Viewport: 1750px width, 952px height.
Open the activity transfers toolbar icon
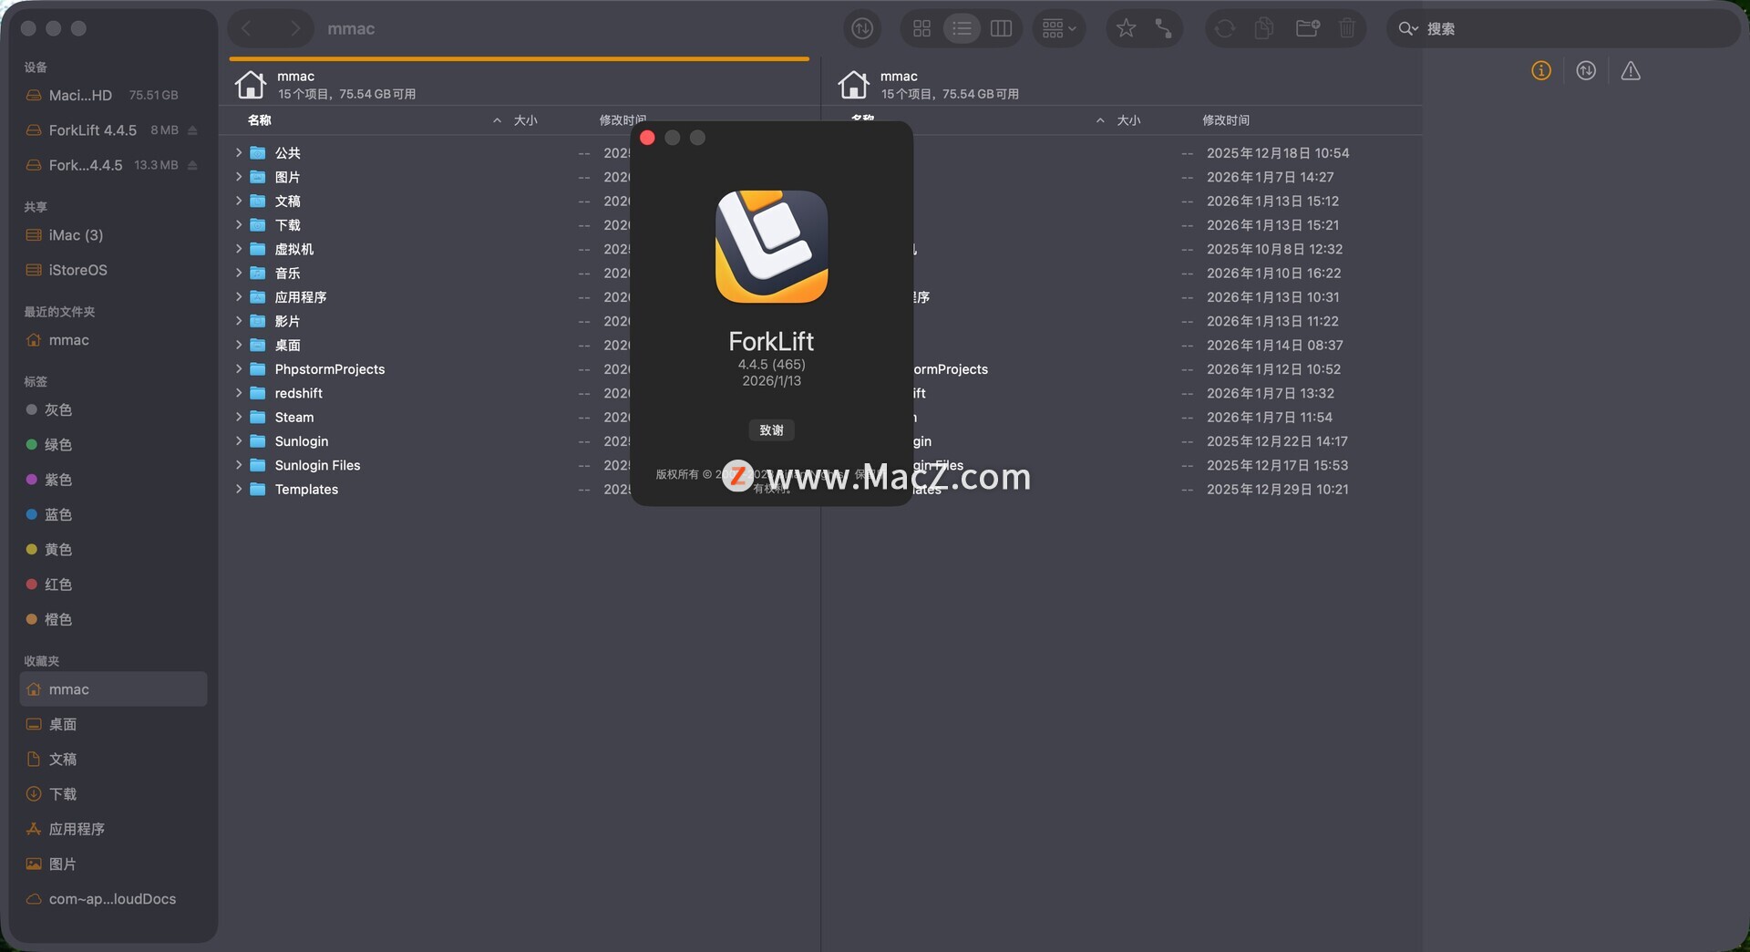pos(861,29)
